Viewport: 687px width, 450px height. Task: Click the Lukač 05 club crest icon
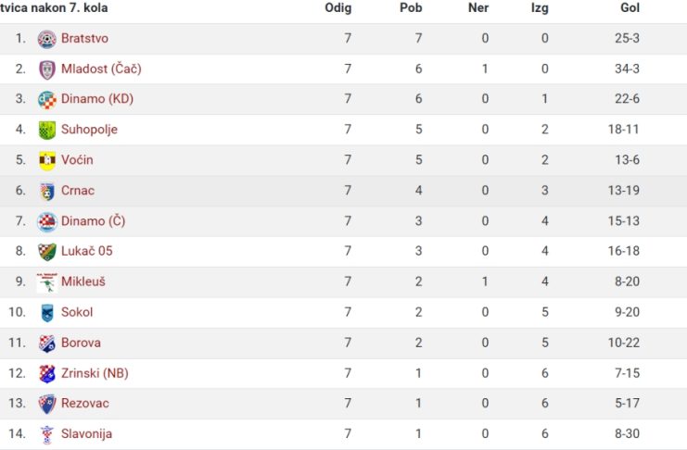[x=47, y=252]
